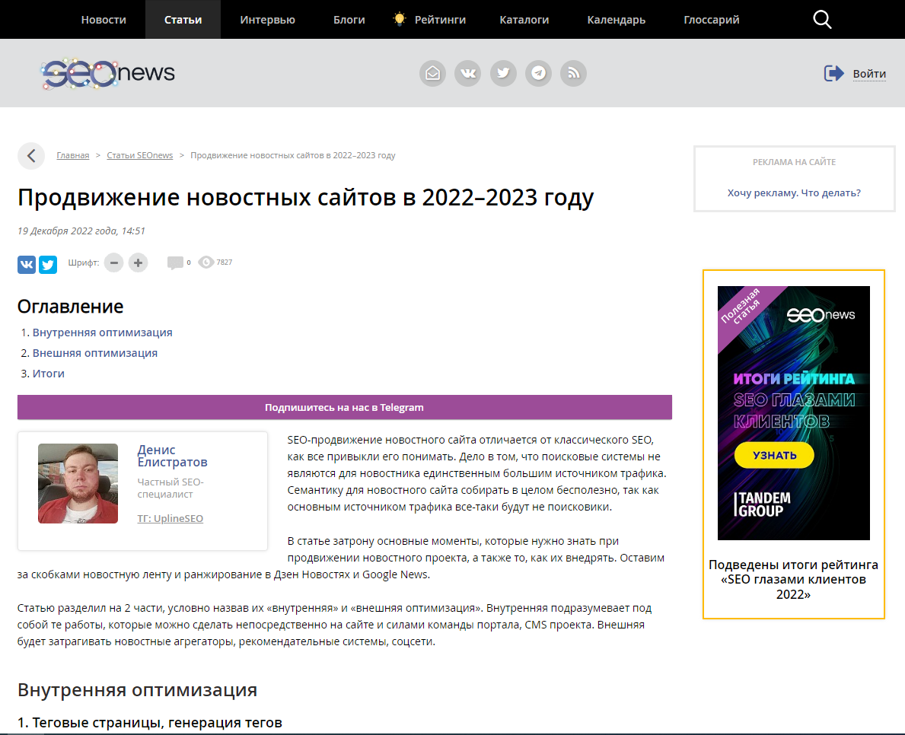
Task: Click the author photo thumbnail
Action: pos(78,483)
